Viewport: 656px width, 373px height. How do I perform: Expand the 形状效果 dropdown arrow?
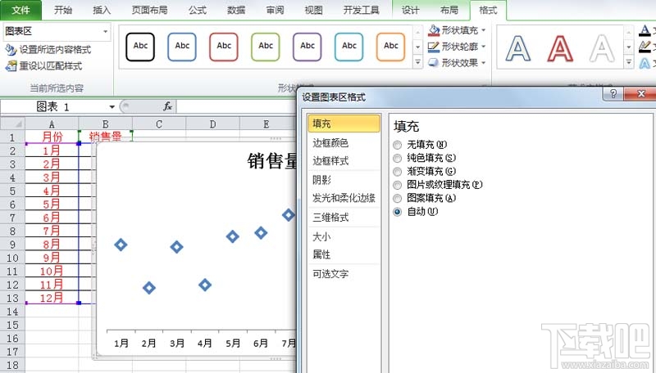[x=484, y=63]
